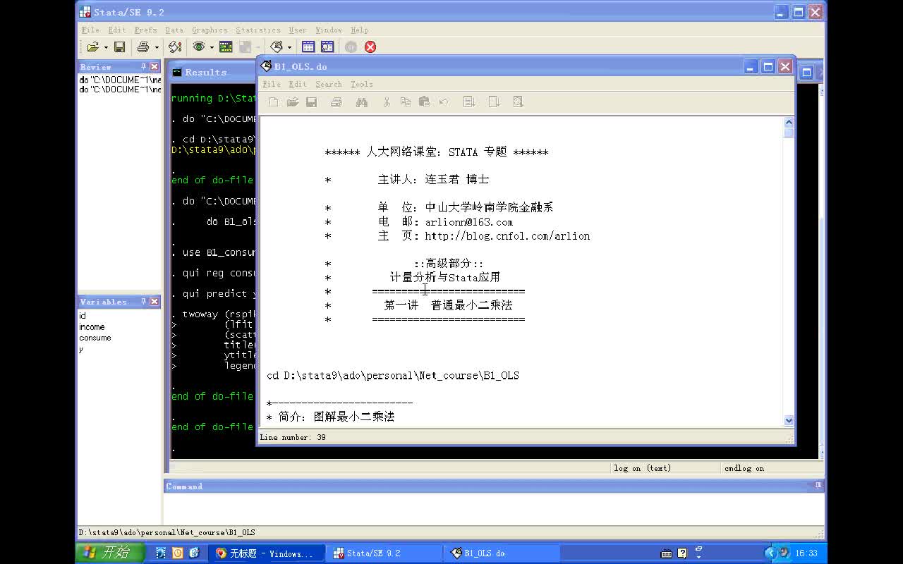Open the Stata Prefs menu
Viewport: 903px width, 564px height.
pos(145,30)
